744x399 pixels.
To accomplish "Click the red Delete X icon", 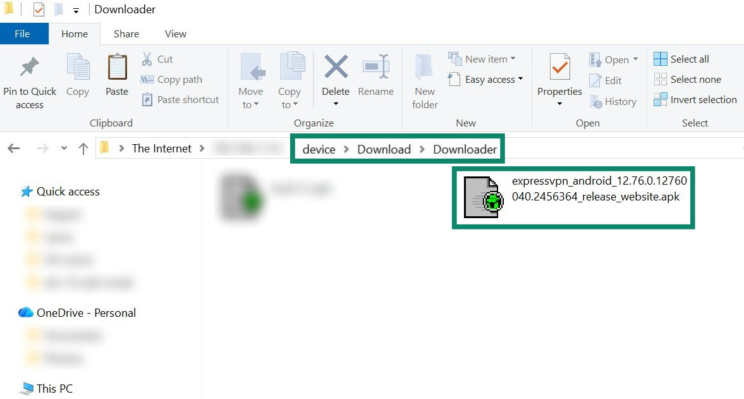I will (x=336, y=66).
